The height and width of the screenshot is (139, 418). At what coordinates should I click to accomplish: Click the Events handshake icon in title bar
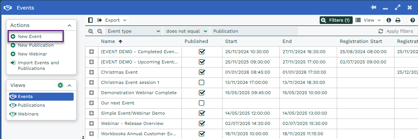coord(8,8)
